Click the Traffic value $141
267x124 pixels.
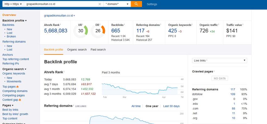[x=232, y=31]
